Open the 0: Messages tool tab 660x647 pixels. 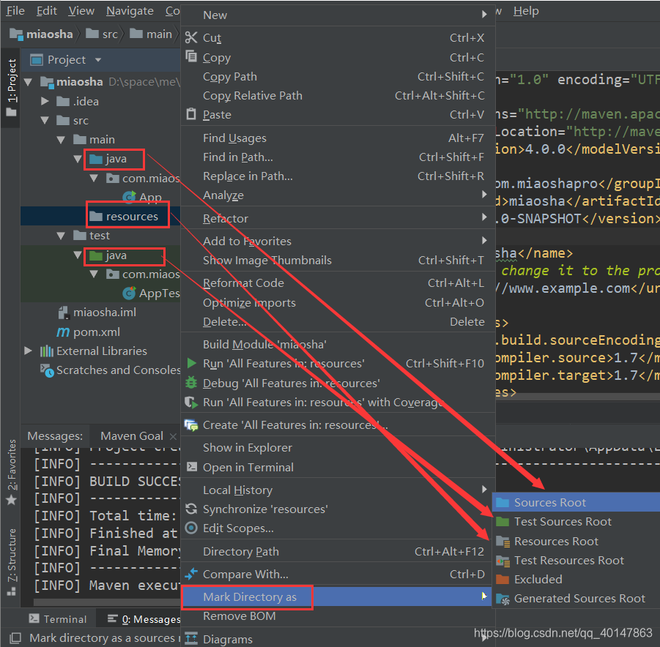pyautogui.click(x=144, y=618)
